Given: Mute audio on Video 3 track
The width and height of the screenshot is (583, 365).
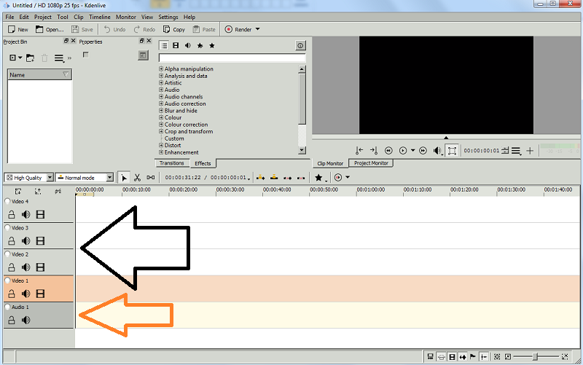Looking at the screenshot, I should pos(26,241).
